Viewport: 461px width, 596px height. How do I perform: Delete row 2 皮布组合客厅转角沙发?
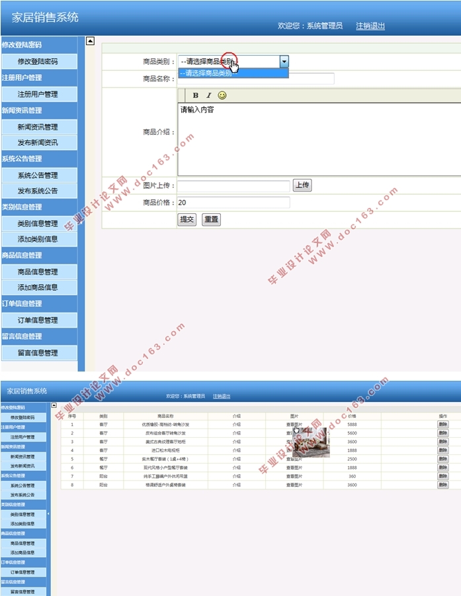(x=442, y=433)
